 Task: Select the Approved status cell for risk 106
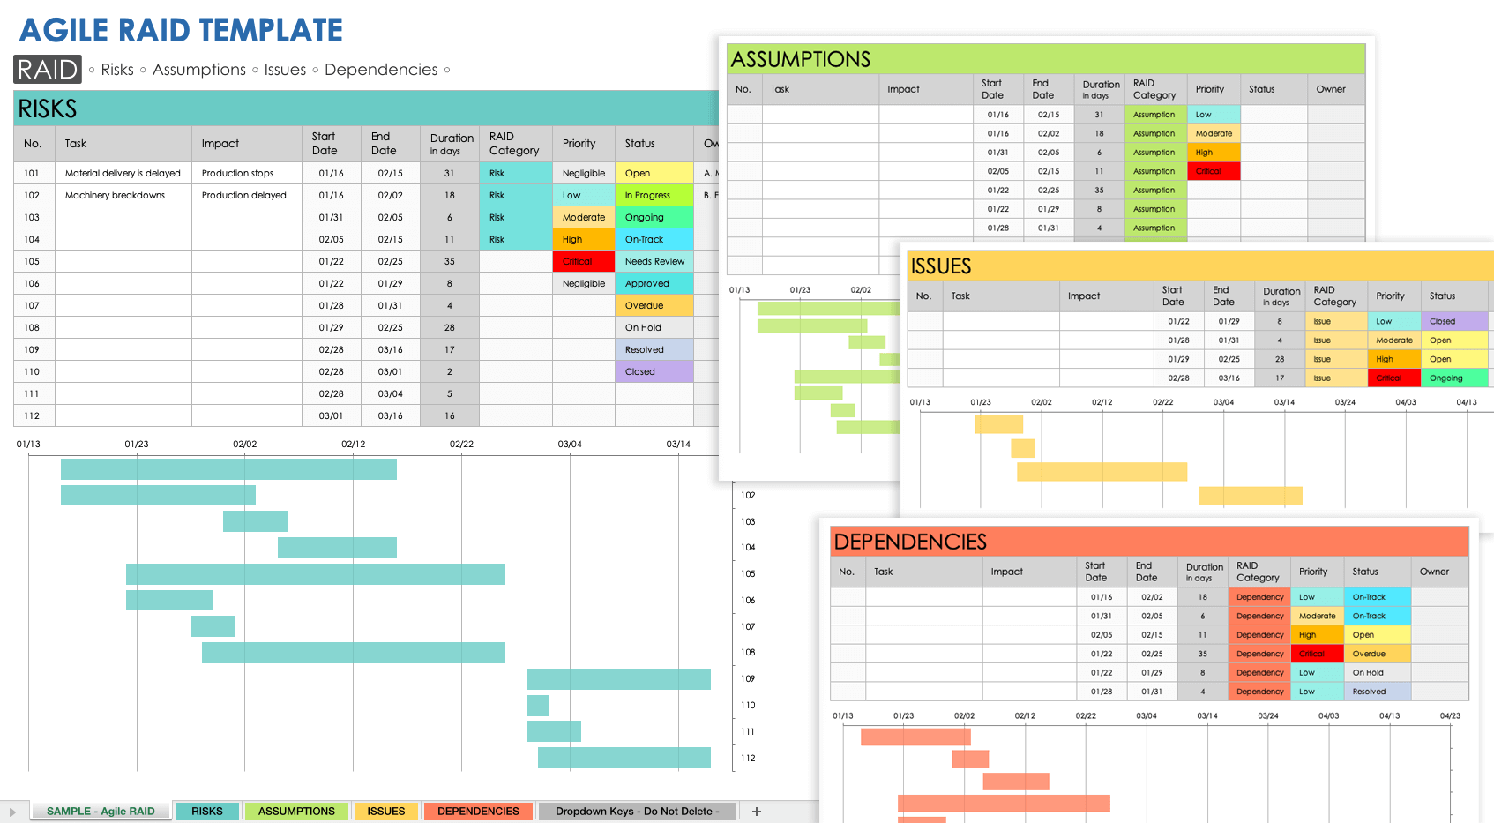tap(654, 283)
